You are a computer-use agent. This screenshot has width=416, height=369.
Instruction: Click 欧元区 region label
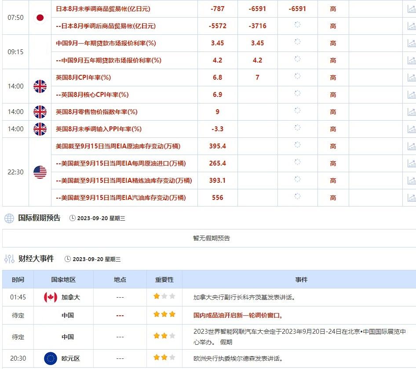tap(70, 358)
